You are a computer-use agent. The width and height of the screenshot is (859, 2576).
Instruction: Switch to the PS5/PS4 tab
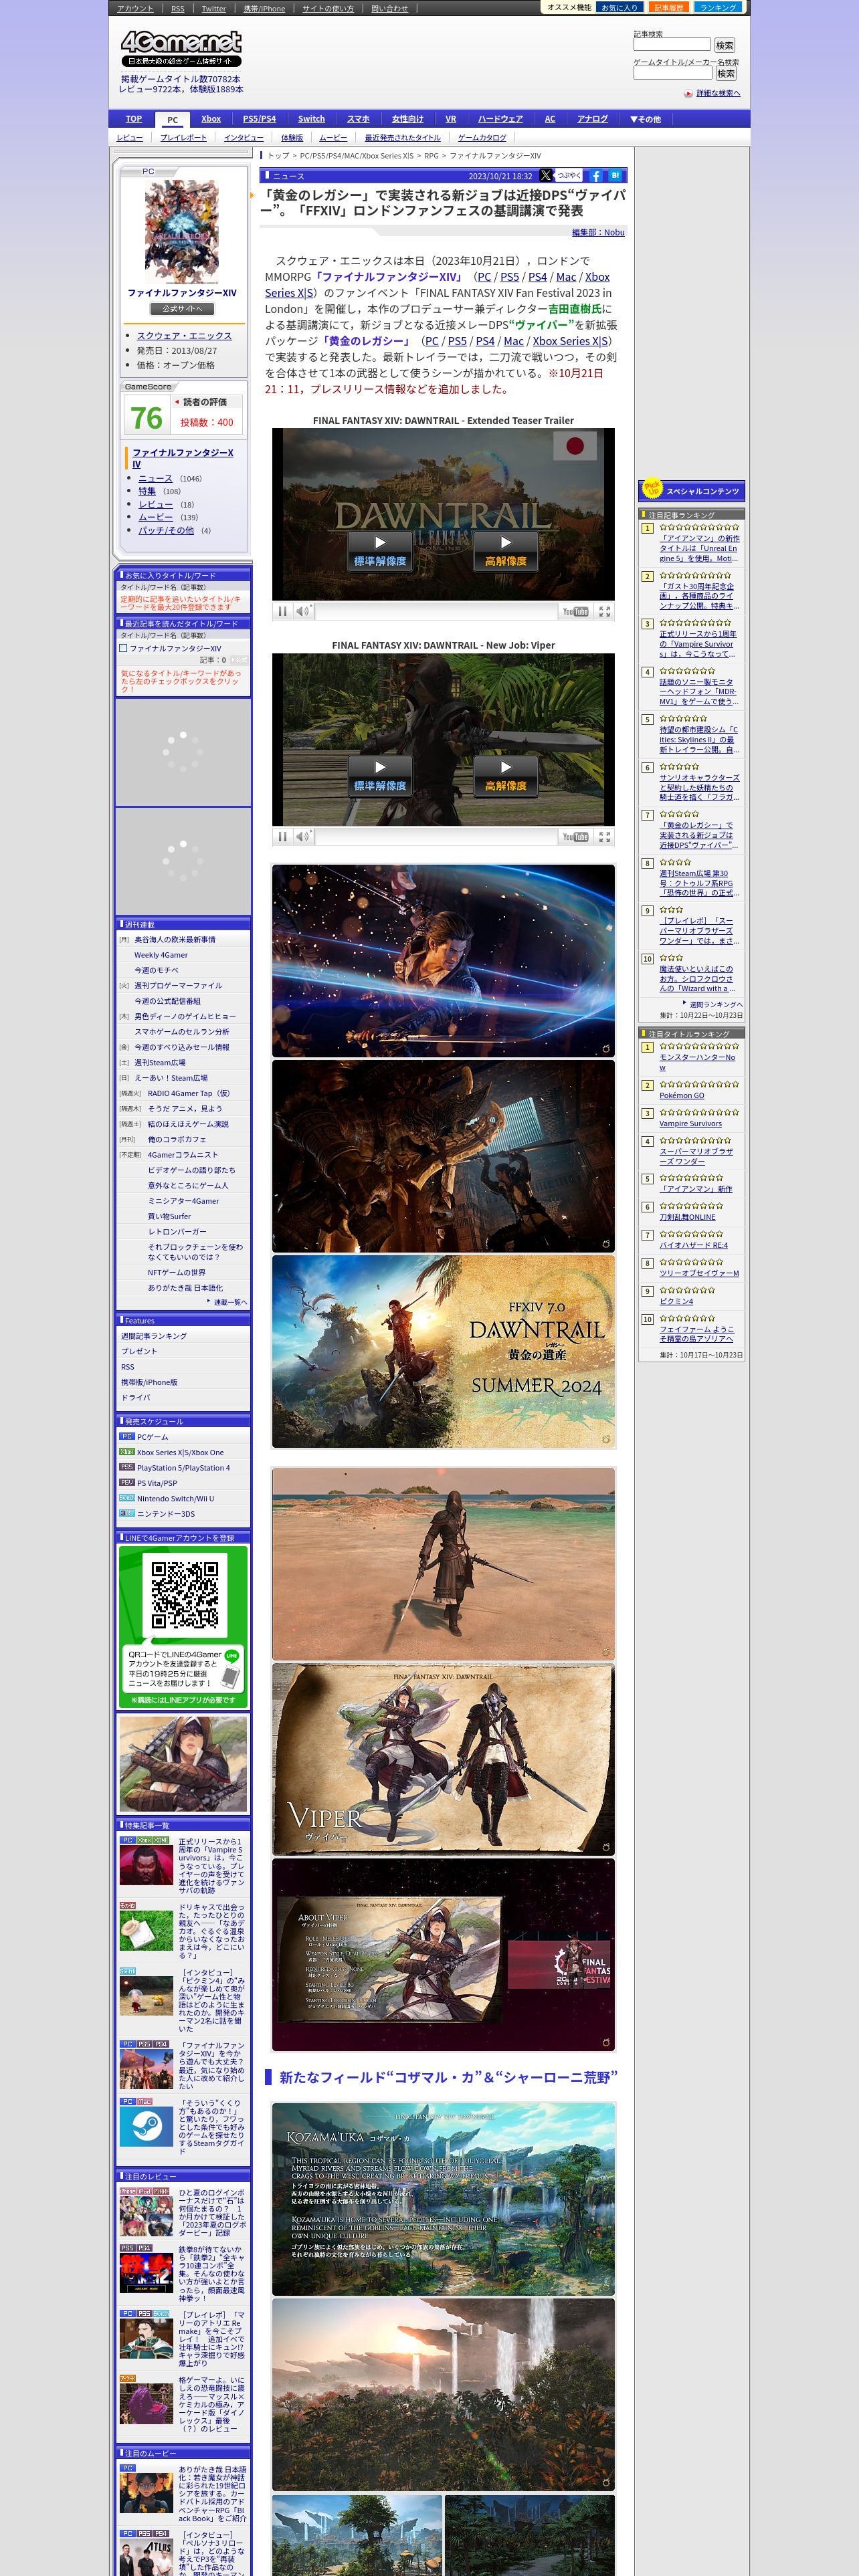coord(260,119)
